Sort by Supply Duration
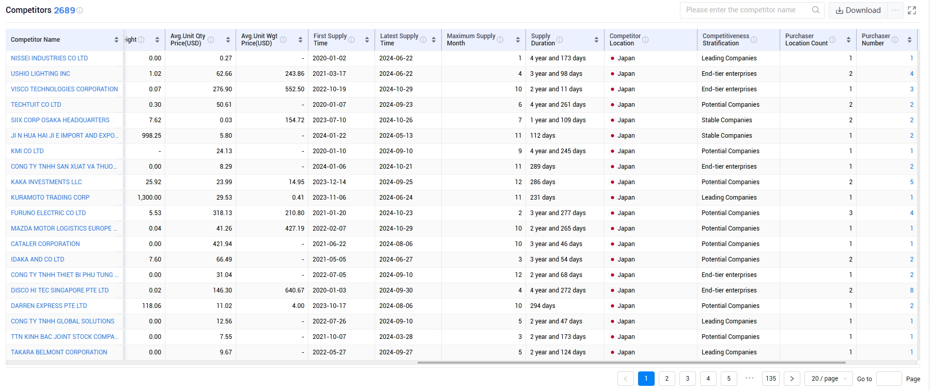The image size is (930, 391). 596,40
